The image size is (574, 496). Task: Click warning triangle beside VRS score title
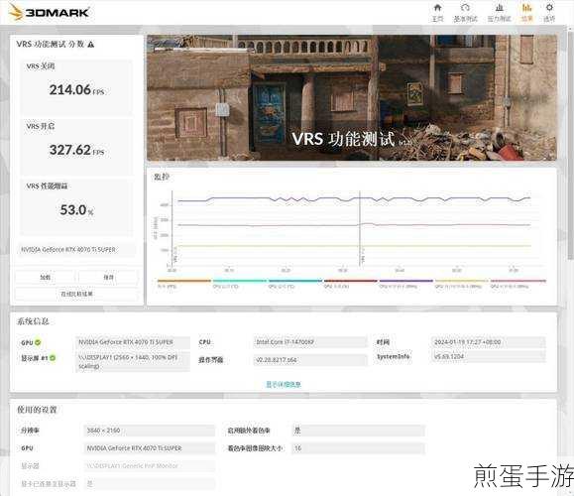pyautogui.click(x=91, y=45)
